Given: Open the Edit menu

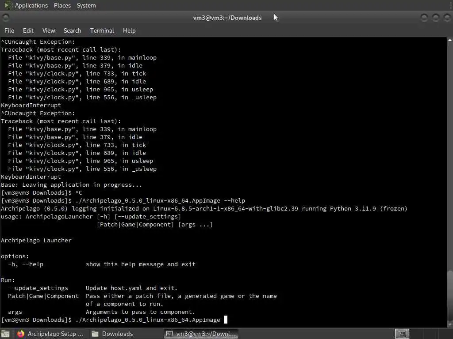Looking at the screenshot, I should click(28, 30).
